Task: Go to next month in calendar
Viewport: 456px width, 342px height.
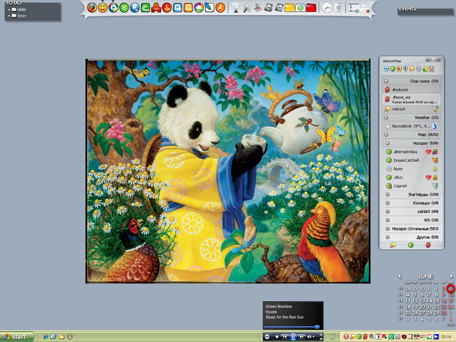Action: (x=451, y=276)
